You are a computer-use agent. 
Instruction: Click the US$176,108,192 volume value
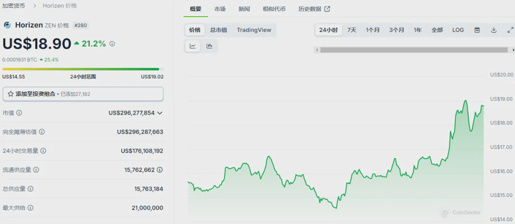point(142,151)
